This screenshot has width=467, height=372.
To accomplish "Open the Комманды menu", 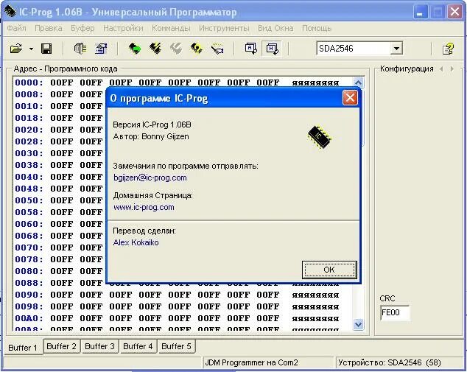I will coord(171,28).
